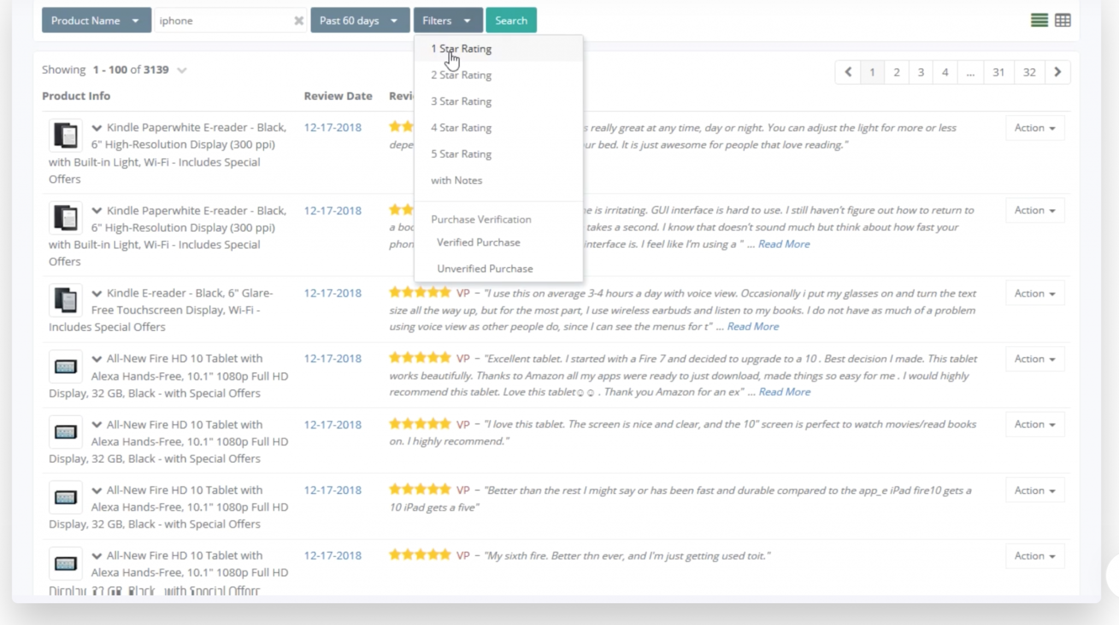Open Fire HD 10 thumbnail for 'My sixth fire' review
The width and height of the screenshot is (1119, 625).
pos(66,563)
